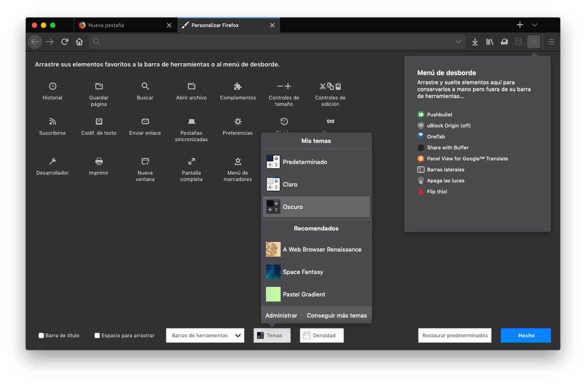Reload the page with the refresh icon
Screen dimensions: 586x384
tap(65, 42)
